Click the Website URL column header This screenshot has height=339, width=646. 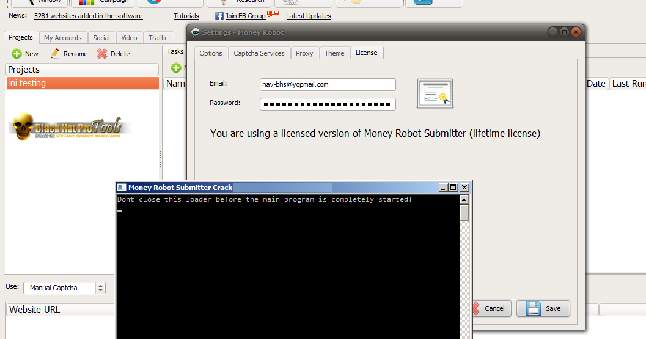tap(60, 310)
